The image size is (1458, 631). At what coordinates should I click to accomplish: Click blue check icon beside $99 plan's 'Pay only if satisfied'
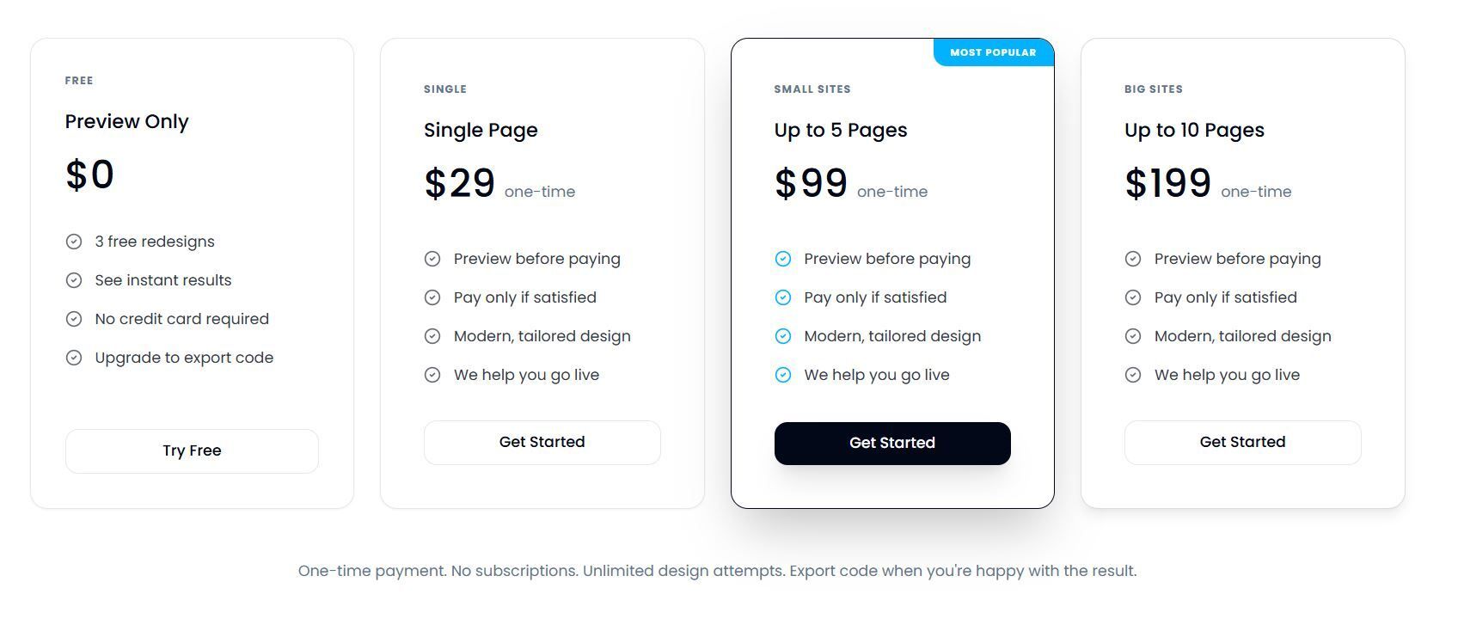tap(782, 297)
